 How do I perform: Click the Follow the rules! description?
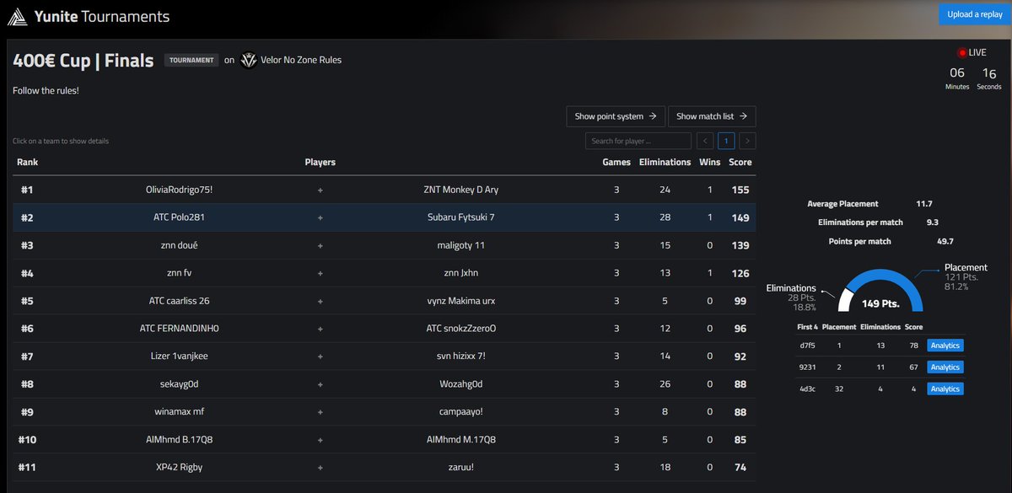pos(46,90)
